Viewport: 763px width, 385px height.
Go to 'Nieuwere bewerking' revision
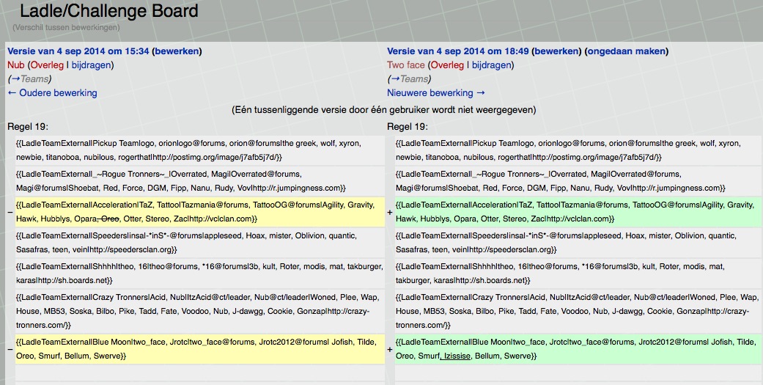[435, 93]
